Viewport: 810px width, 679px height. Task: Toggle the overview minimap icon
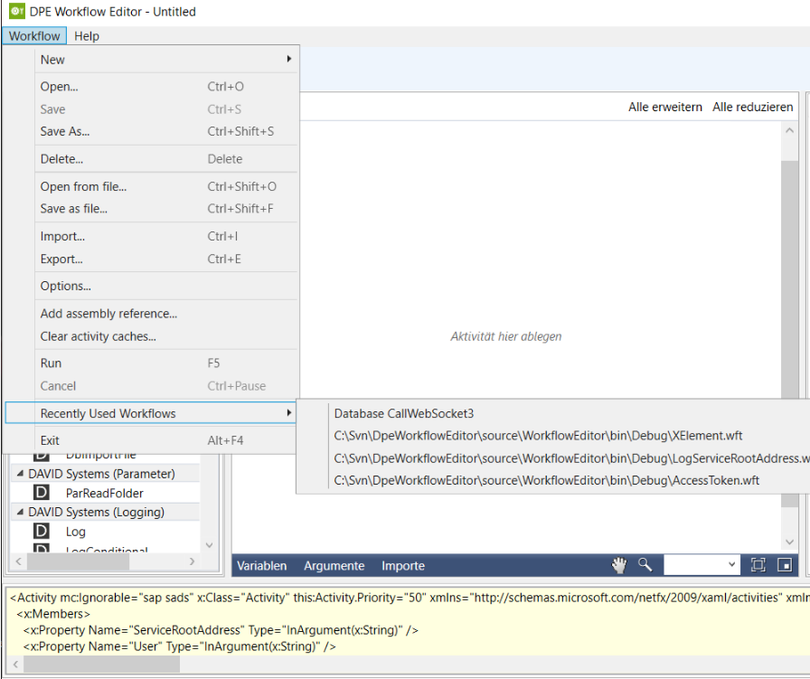(785, 565)
